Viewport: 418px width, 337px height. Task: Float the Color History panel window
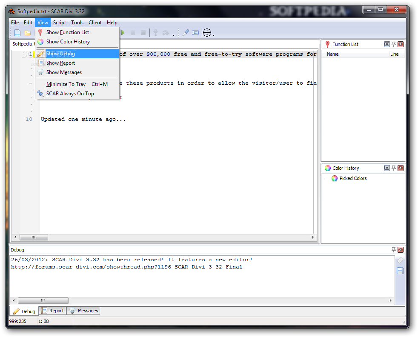(387, 168)
